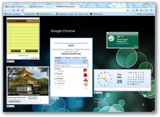This screenshot has width=160, height=117.
Task: Open the wrench settings menu
Action: pyautogui.click(x=152, y=10)
